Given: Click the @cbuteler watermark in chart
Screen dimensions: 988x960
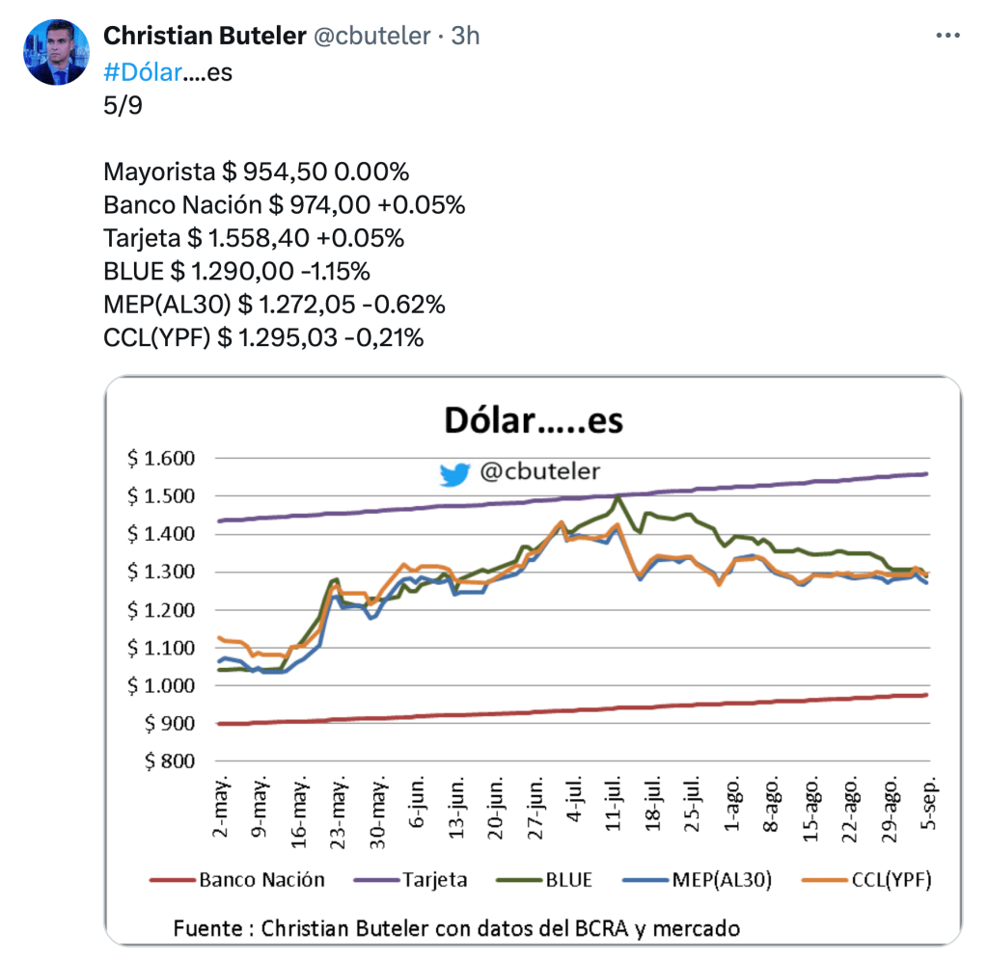Looking at the screenshot, I should pyautogui.click(x=539, y=472).
